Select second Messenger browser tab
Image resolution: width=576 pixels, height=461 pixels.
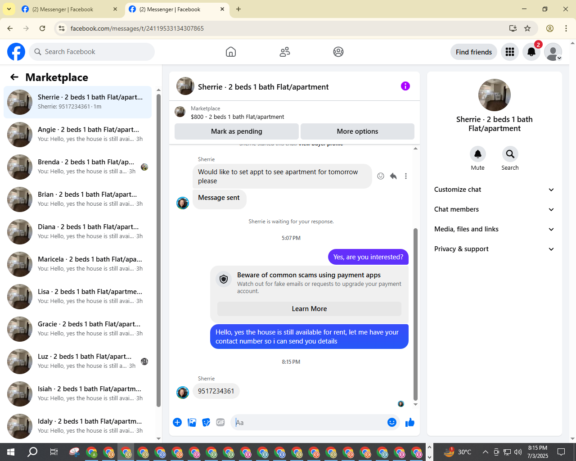click(x=176, y=9)
